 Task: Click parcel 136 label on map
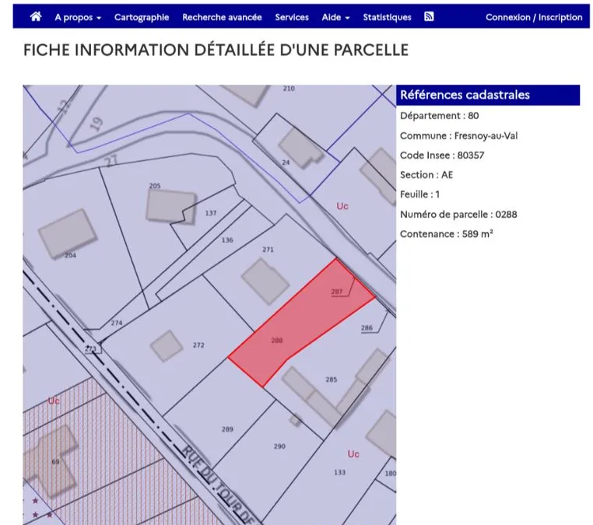click(x=227, y=240)
